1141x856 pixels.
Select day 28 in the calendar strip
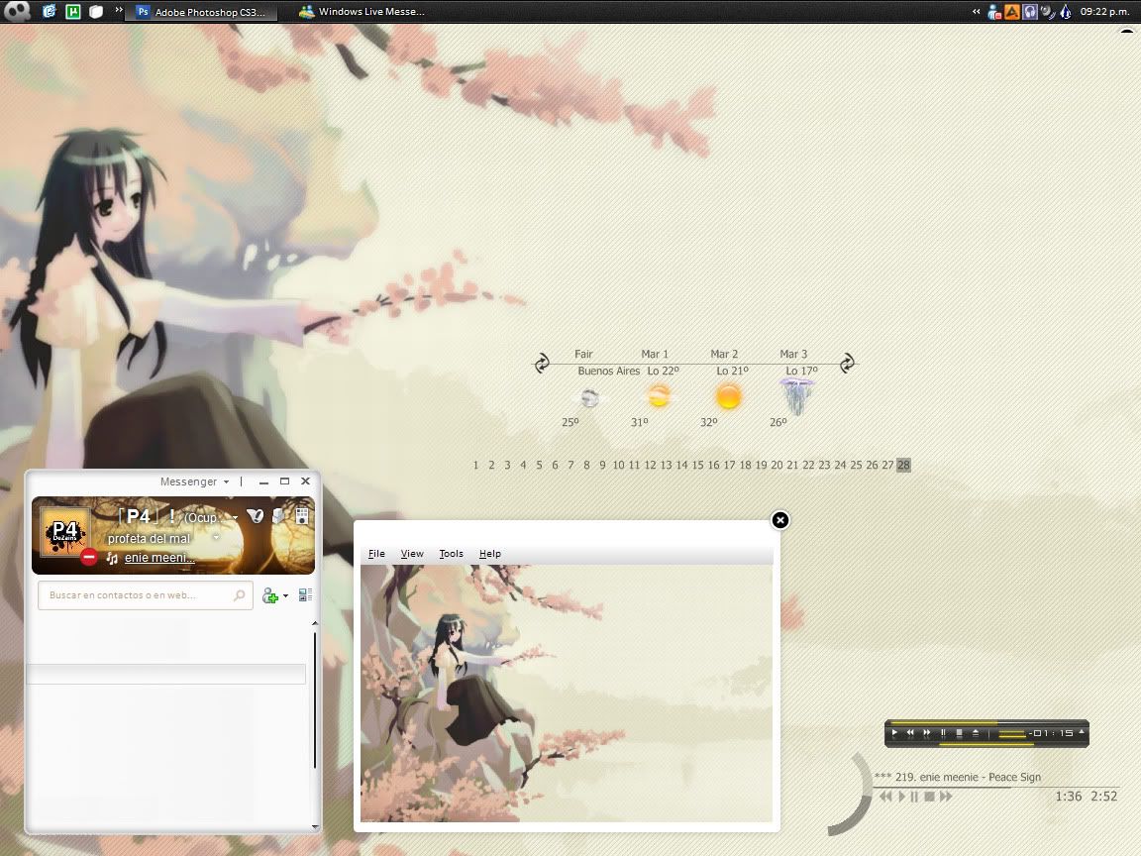tap(903, 465)
